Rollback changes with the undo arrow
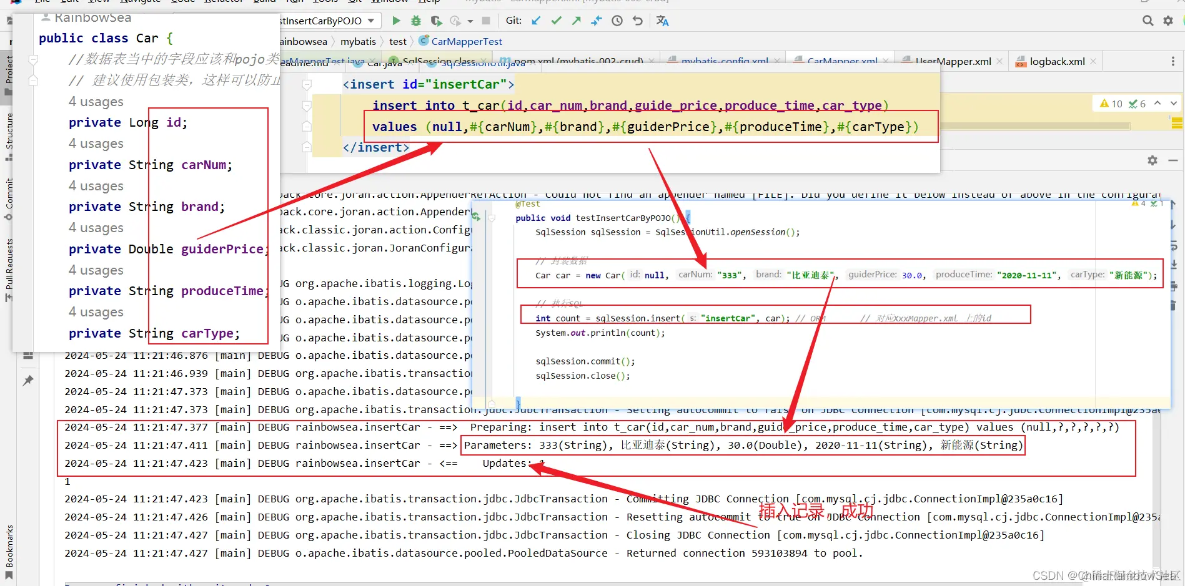Viewport: 1185px width, 586px height. (x=637, y=21)
